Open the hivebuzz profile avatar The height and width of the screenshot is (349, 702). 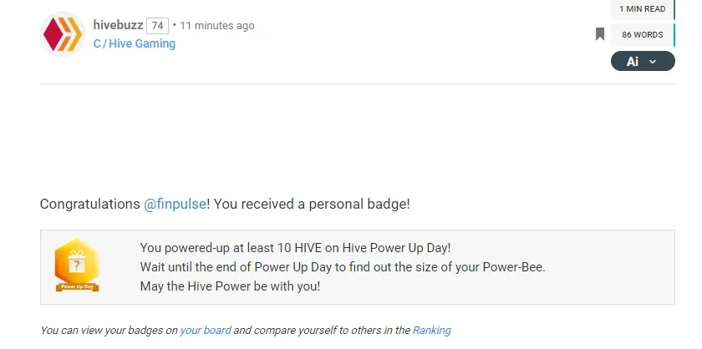(x=63, y=34)
